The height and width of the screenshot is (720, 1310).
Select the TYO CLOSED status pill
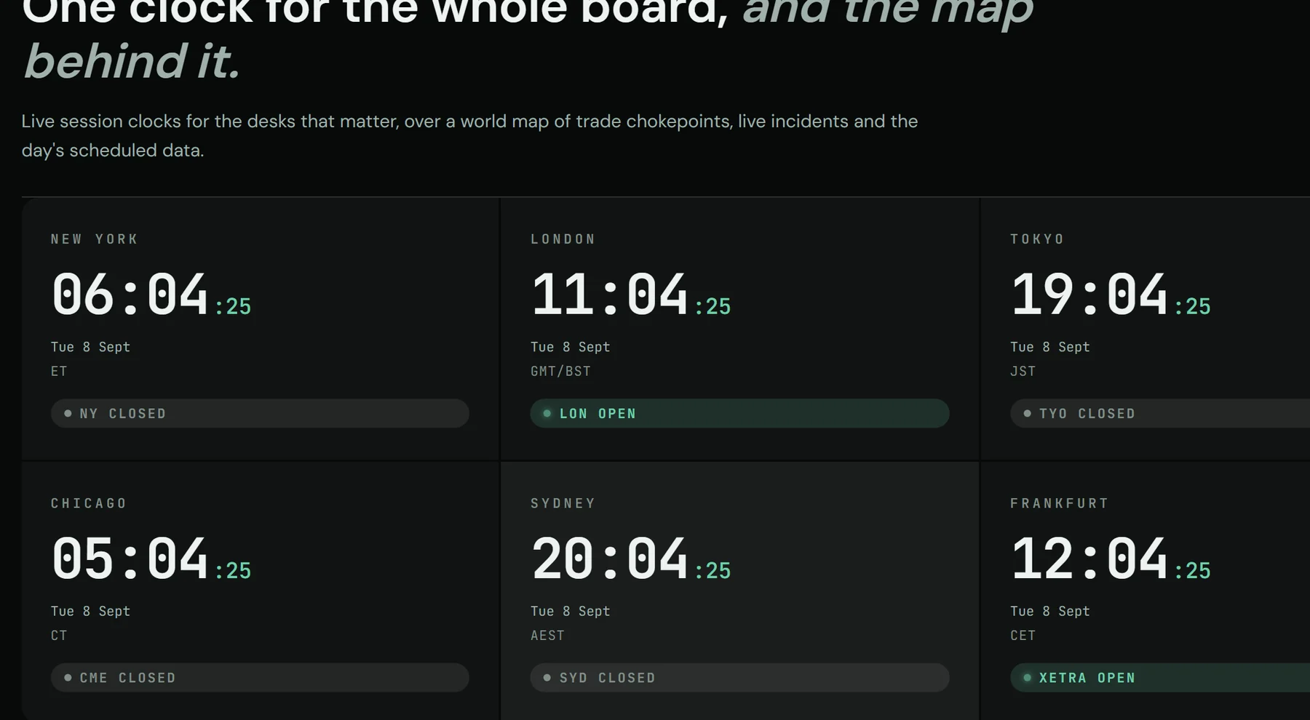click(1160, 413)
